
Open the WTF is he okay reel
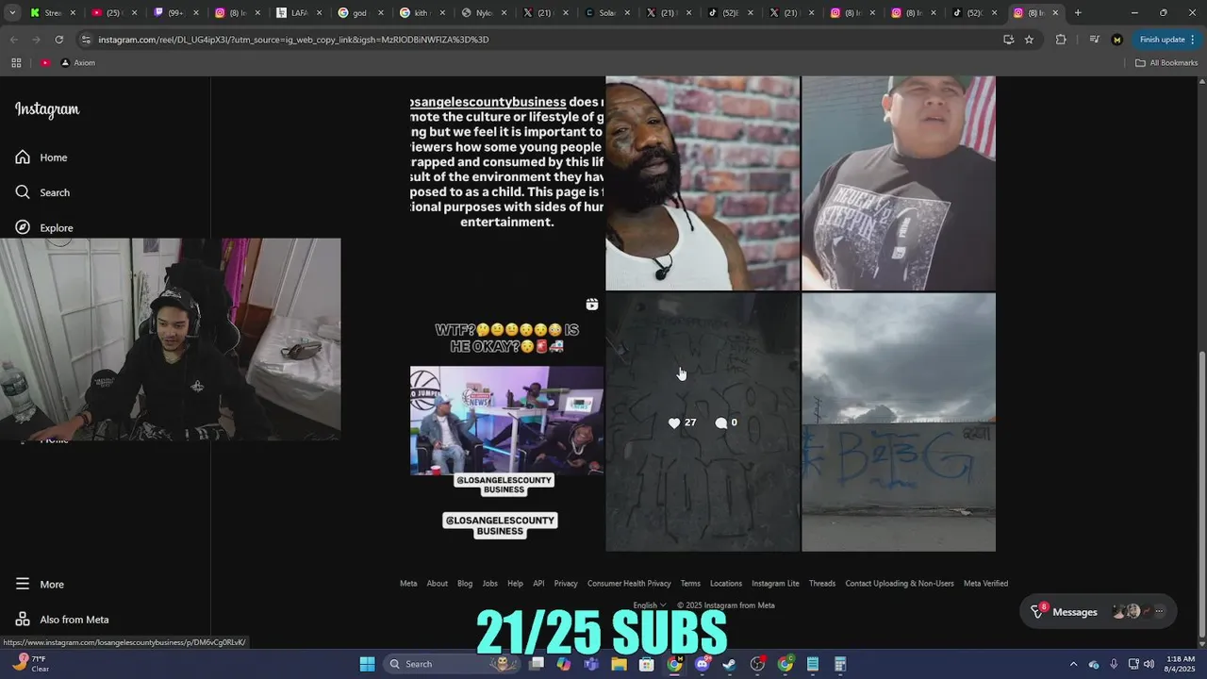pos(506,422)
